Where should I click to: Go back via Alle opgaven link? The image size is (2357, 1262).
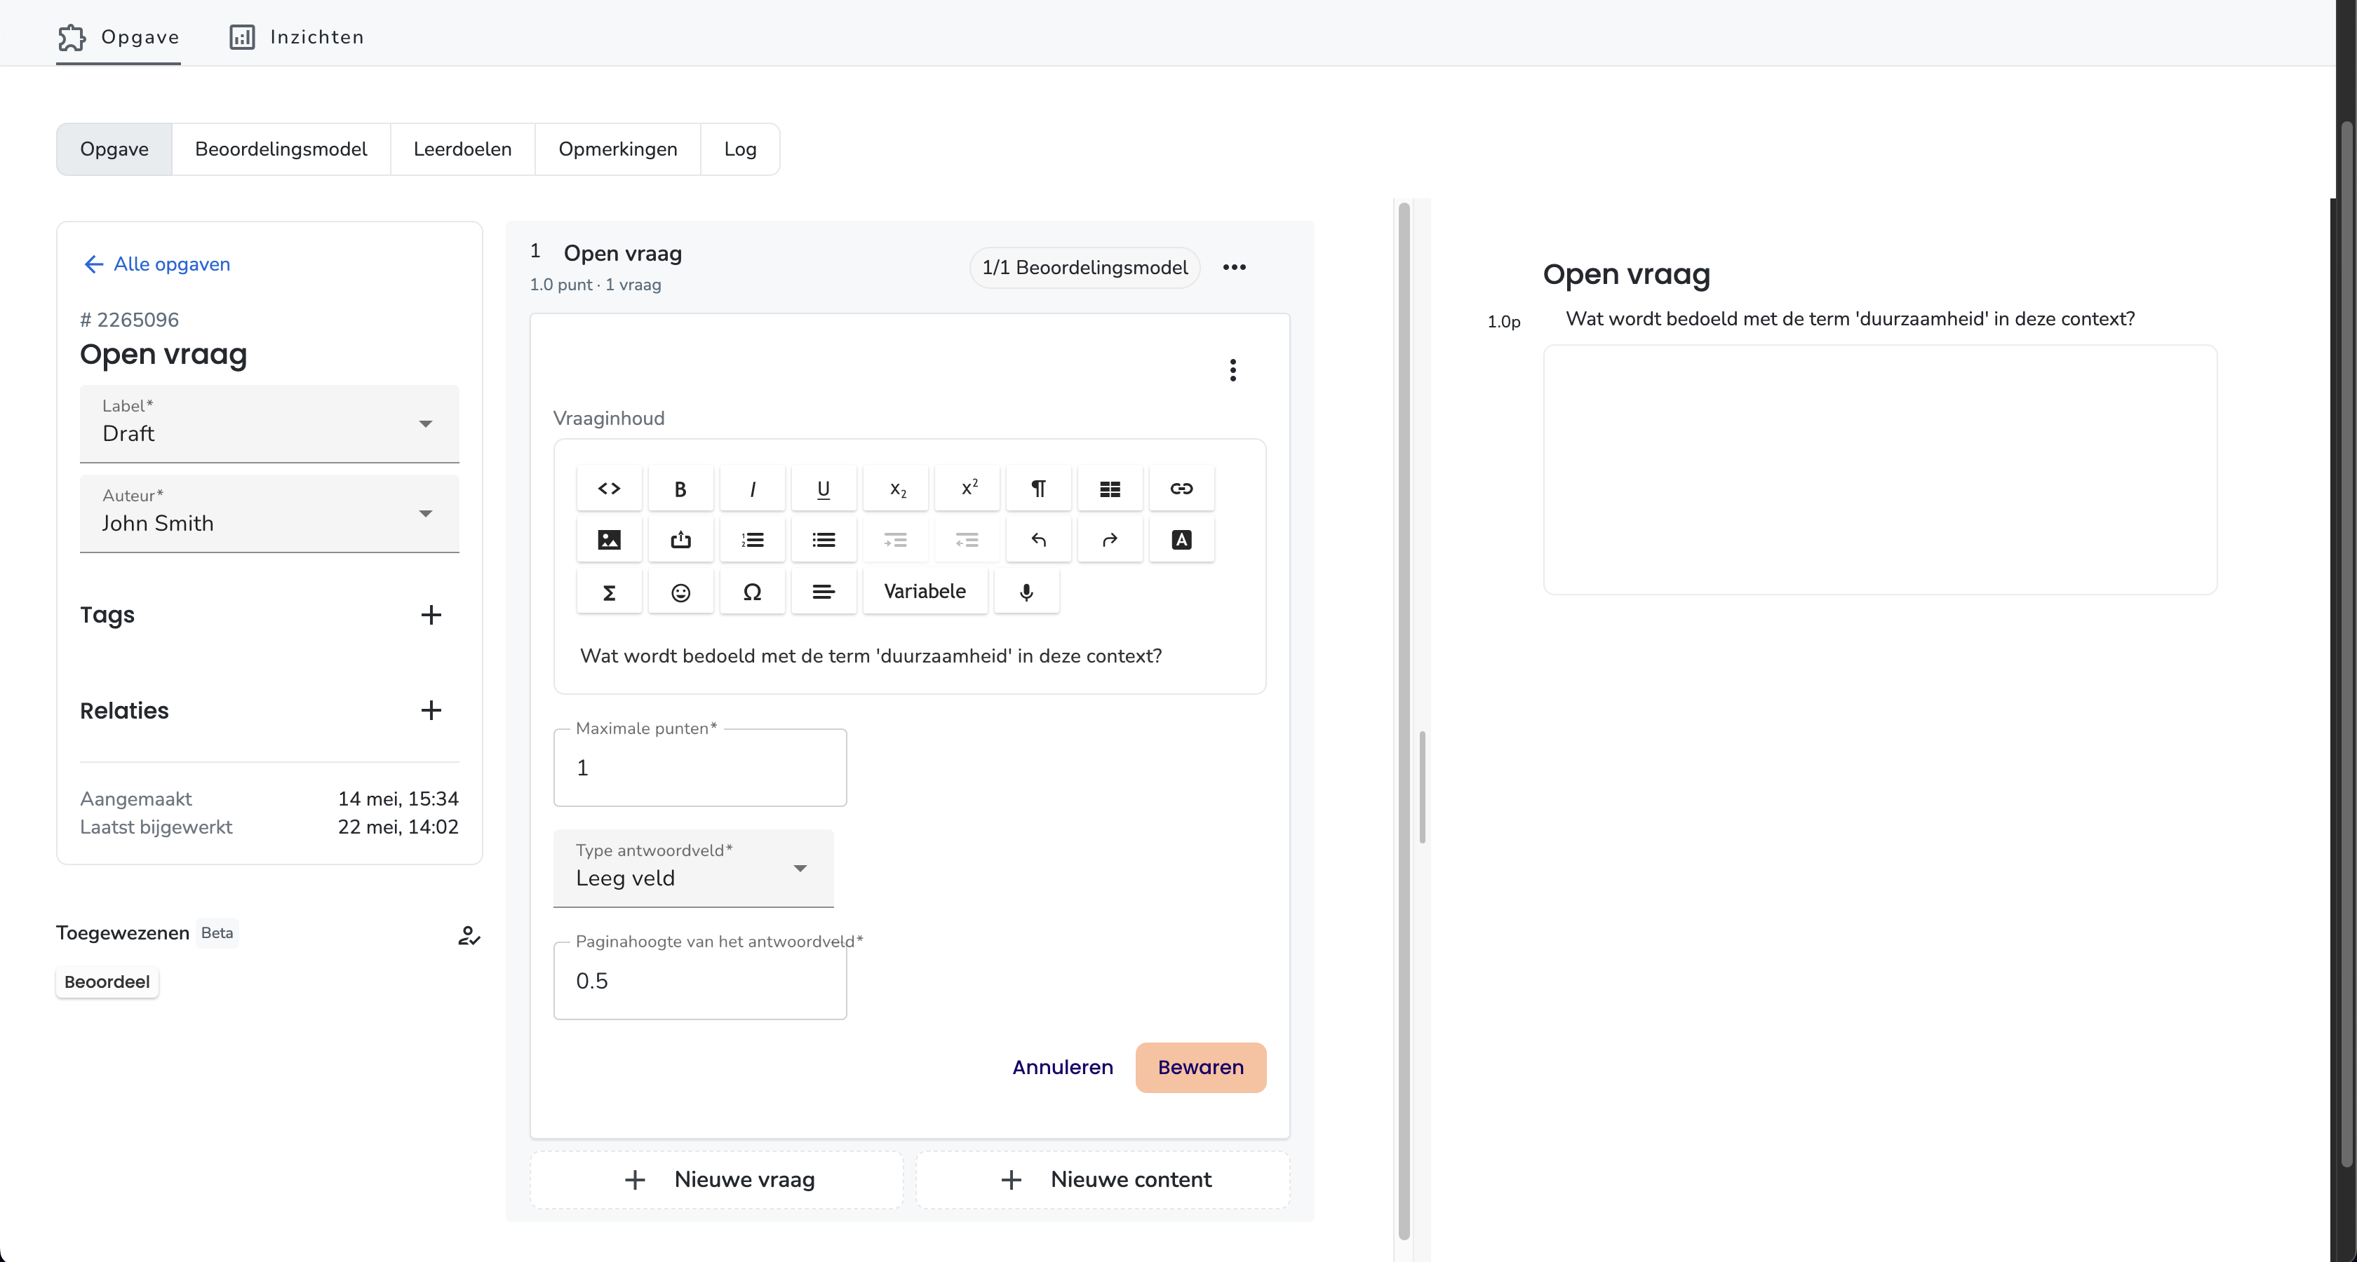click(x=156, y=264)
